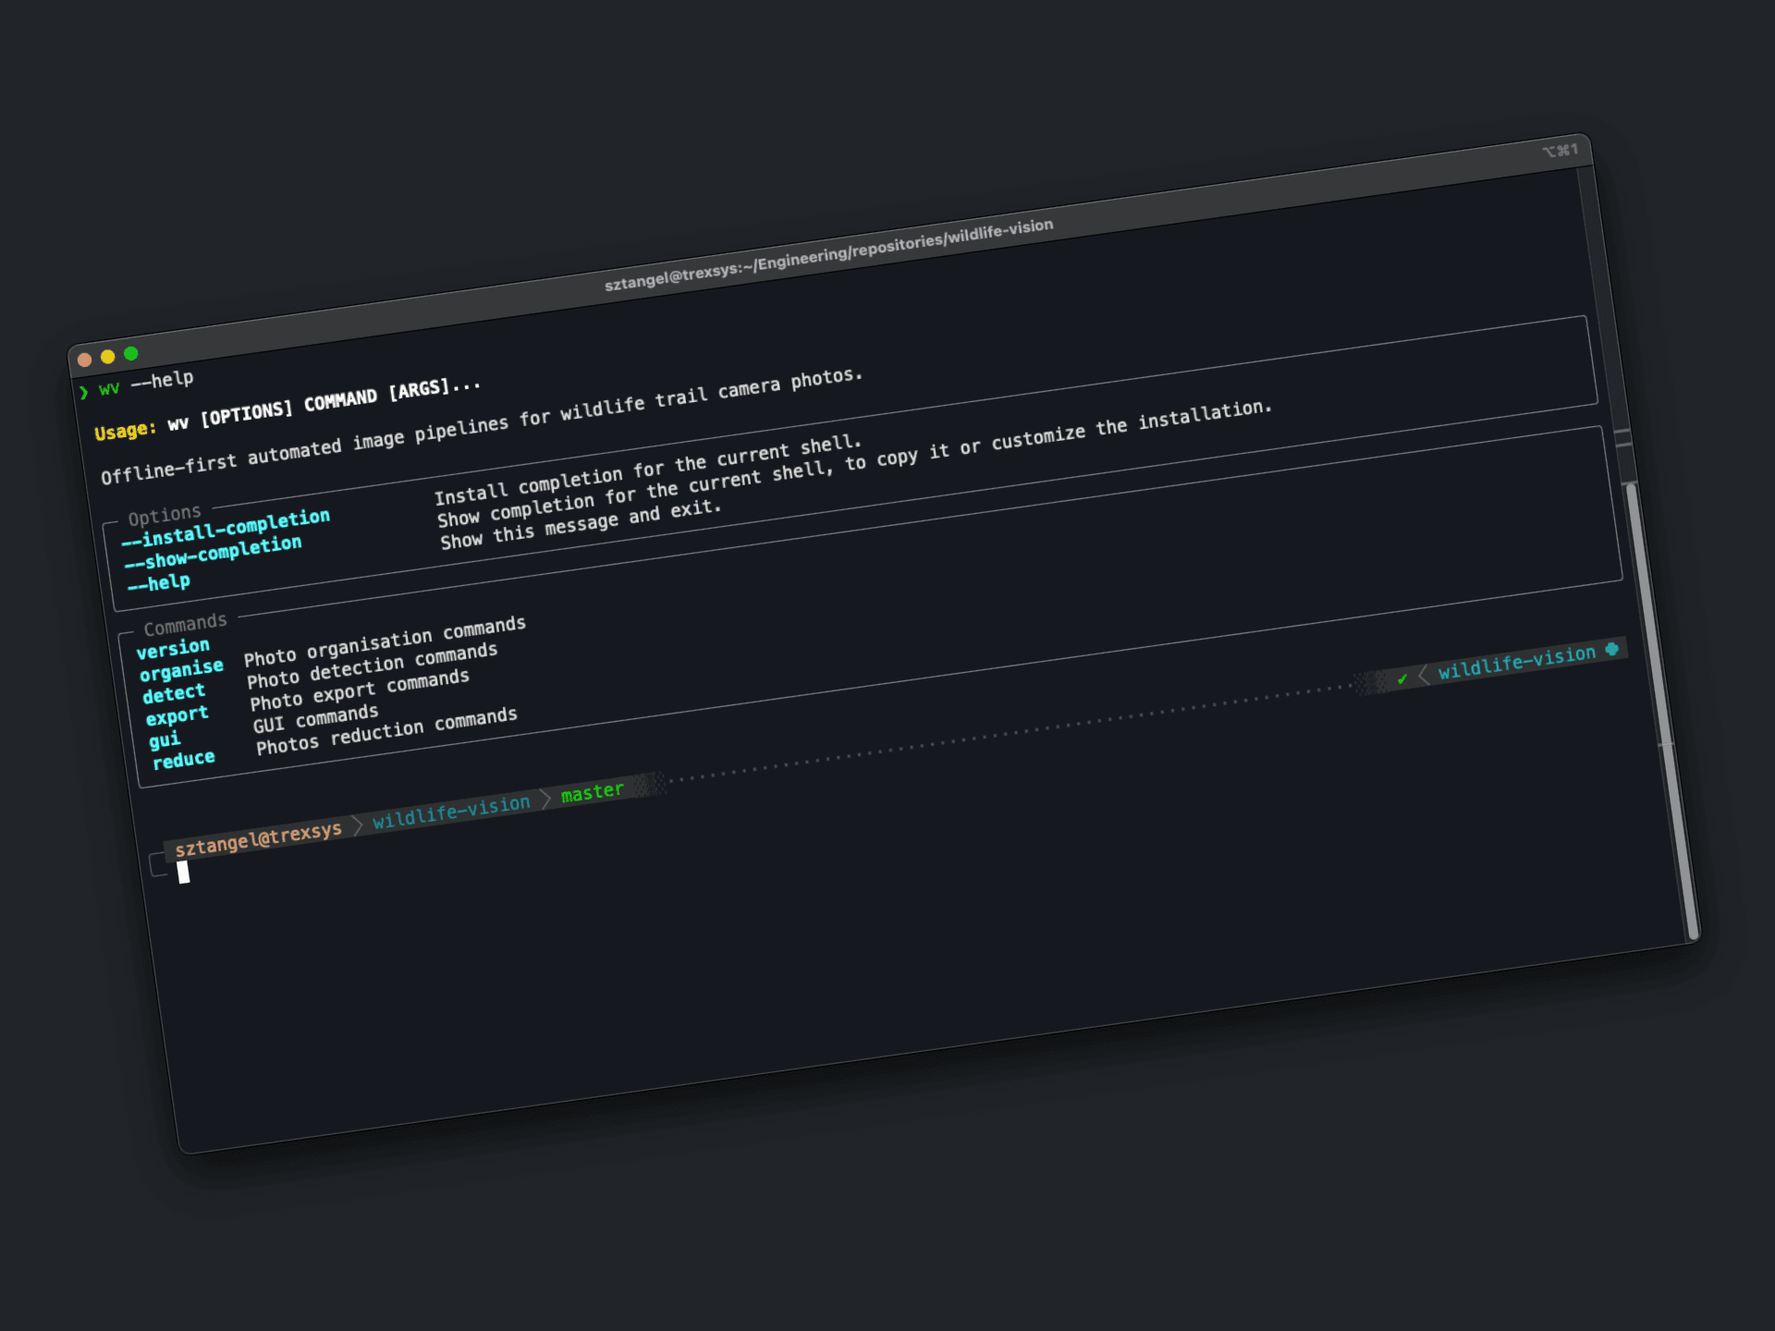The width and height of the screenshot is (1775, 1331).
Task: Click the red close window button
Action: 84,360
